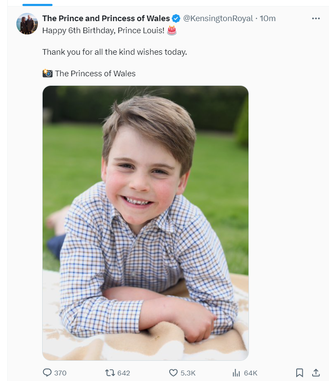
Task: Click the @KensingtonRoyal handle
Action: 218,19
